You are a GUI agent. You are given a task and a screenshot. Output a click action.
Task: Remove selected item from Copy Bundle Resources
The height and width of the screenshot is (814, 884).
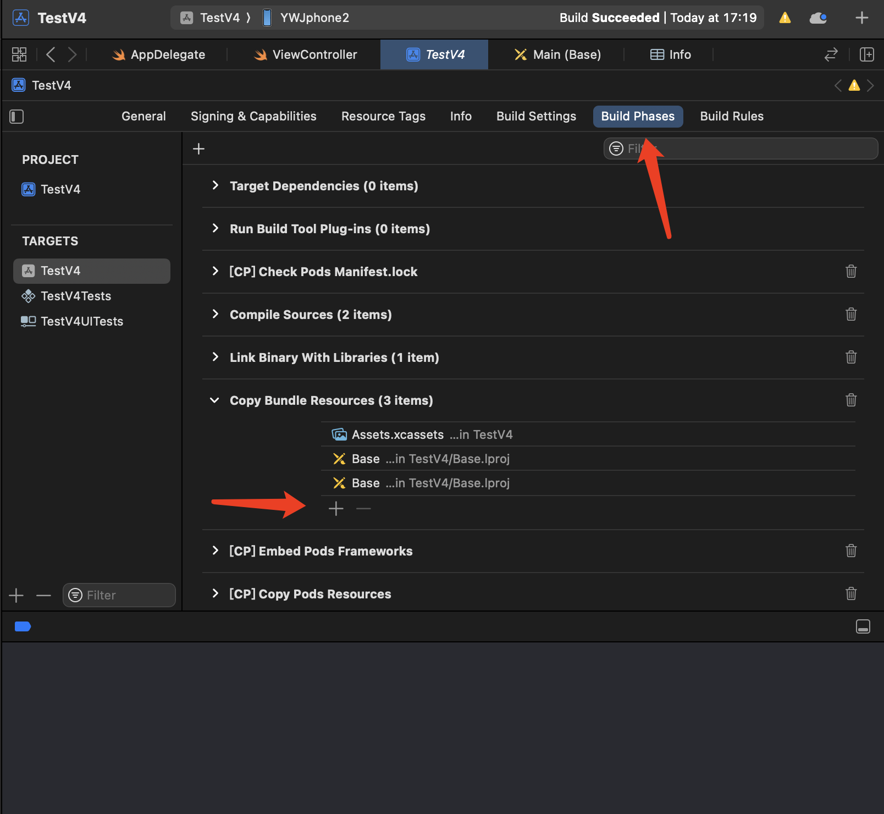(363, 509)
